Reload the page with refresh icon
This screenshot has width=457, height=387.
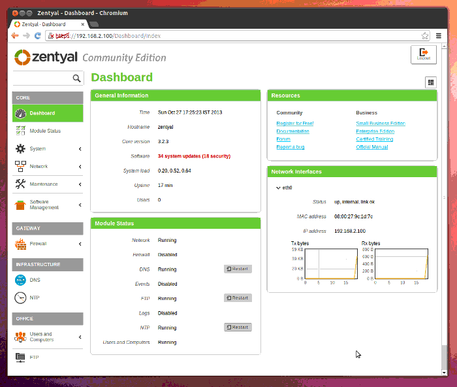[x=38, y=35]
